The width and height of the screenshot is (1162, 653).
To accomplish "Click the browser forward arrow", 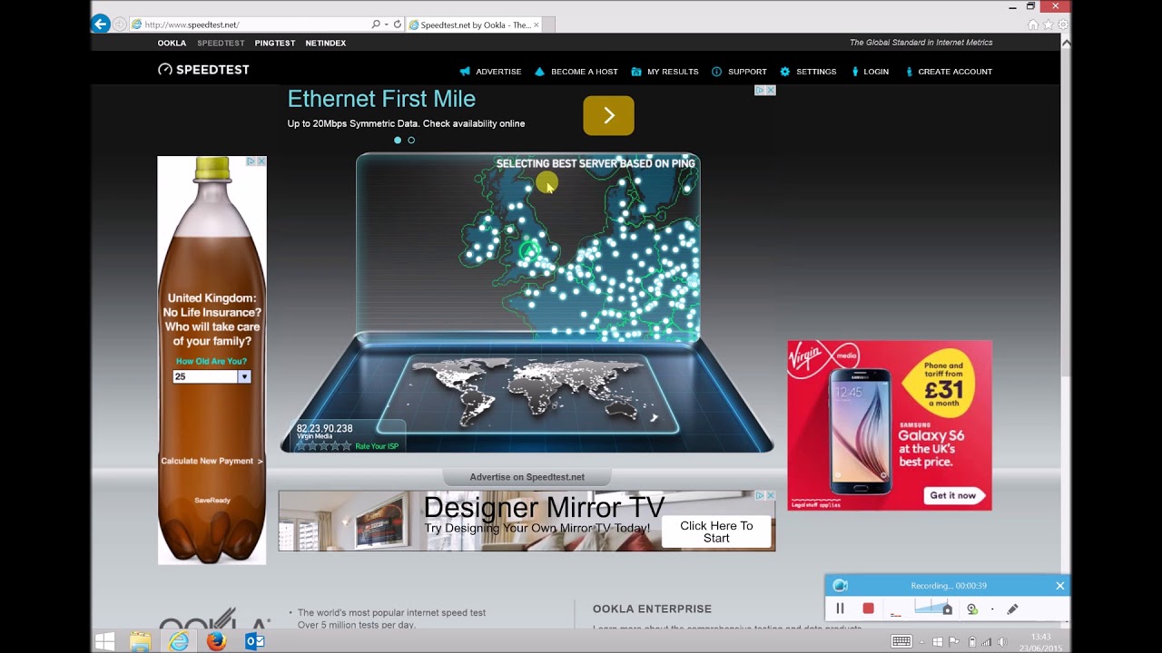I will point(120,24).
